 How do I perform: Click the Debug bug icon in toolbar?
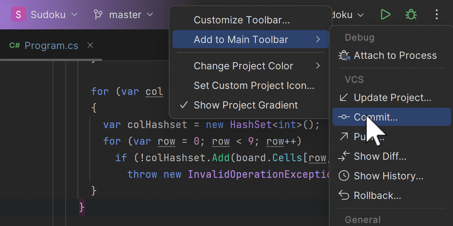(x=411, y=15)
